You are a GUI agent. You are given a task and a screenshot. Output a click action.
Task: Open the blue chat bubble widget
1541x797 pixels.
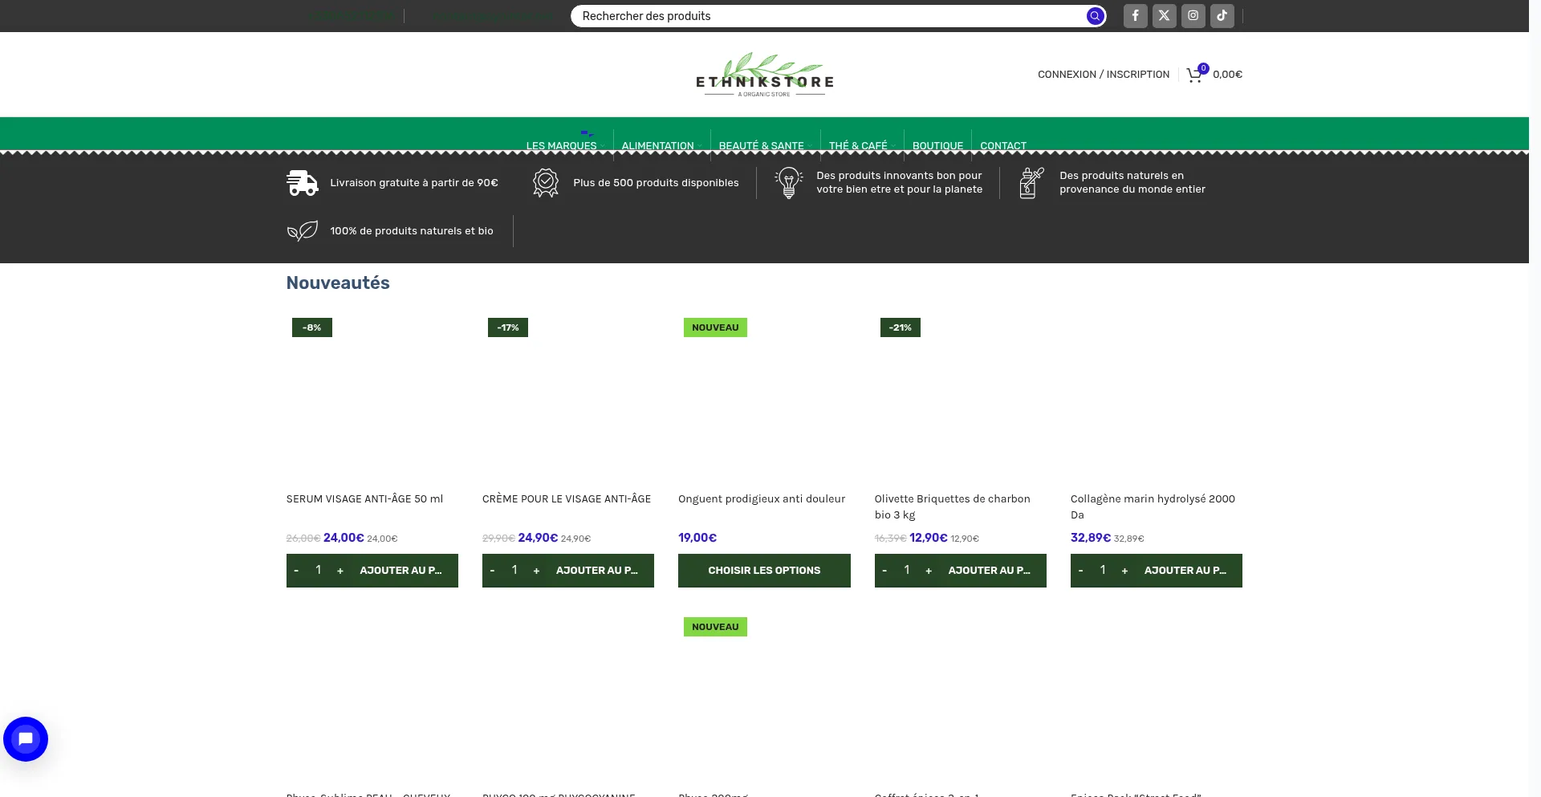26,738
